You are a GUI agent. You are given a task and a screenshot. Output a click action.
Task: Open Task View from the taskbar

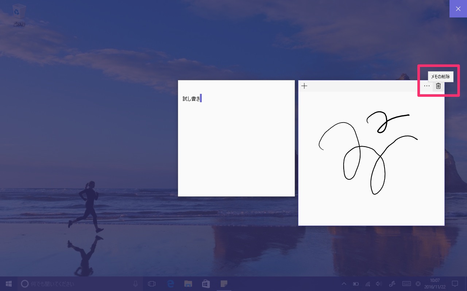pyautogui.click(x=152, y=284)
